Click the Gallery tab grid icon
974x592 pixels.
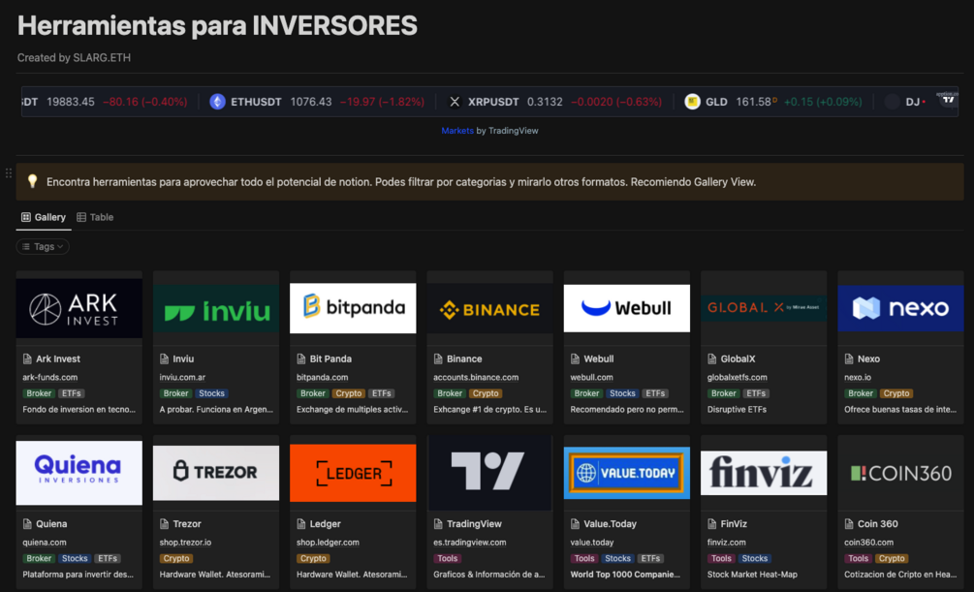click(x=26, y=217)
